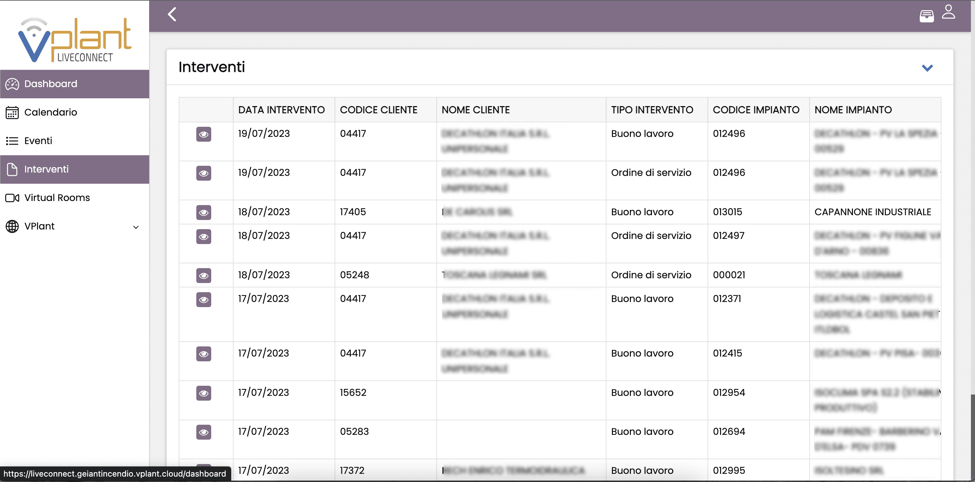The width and height of the screenshot is (975, 482).
Task: Select impianto code 000021 cell
Action: [758, 275]
